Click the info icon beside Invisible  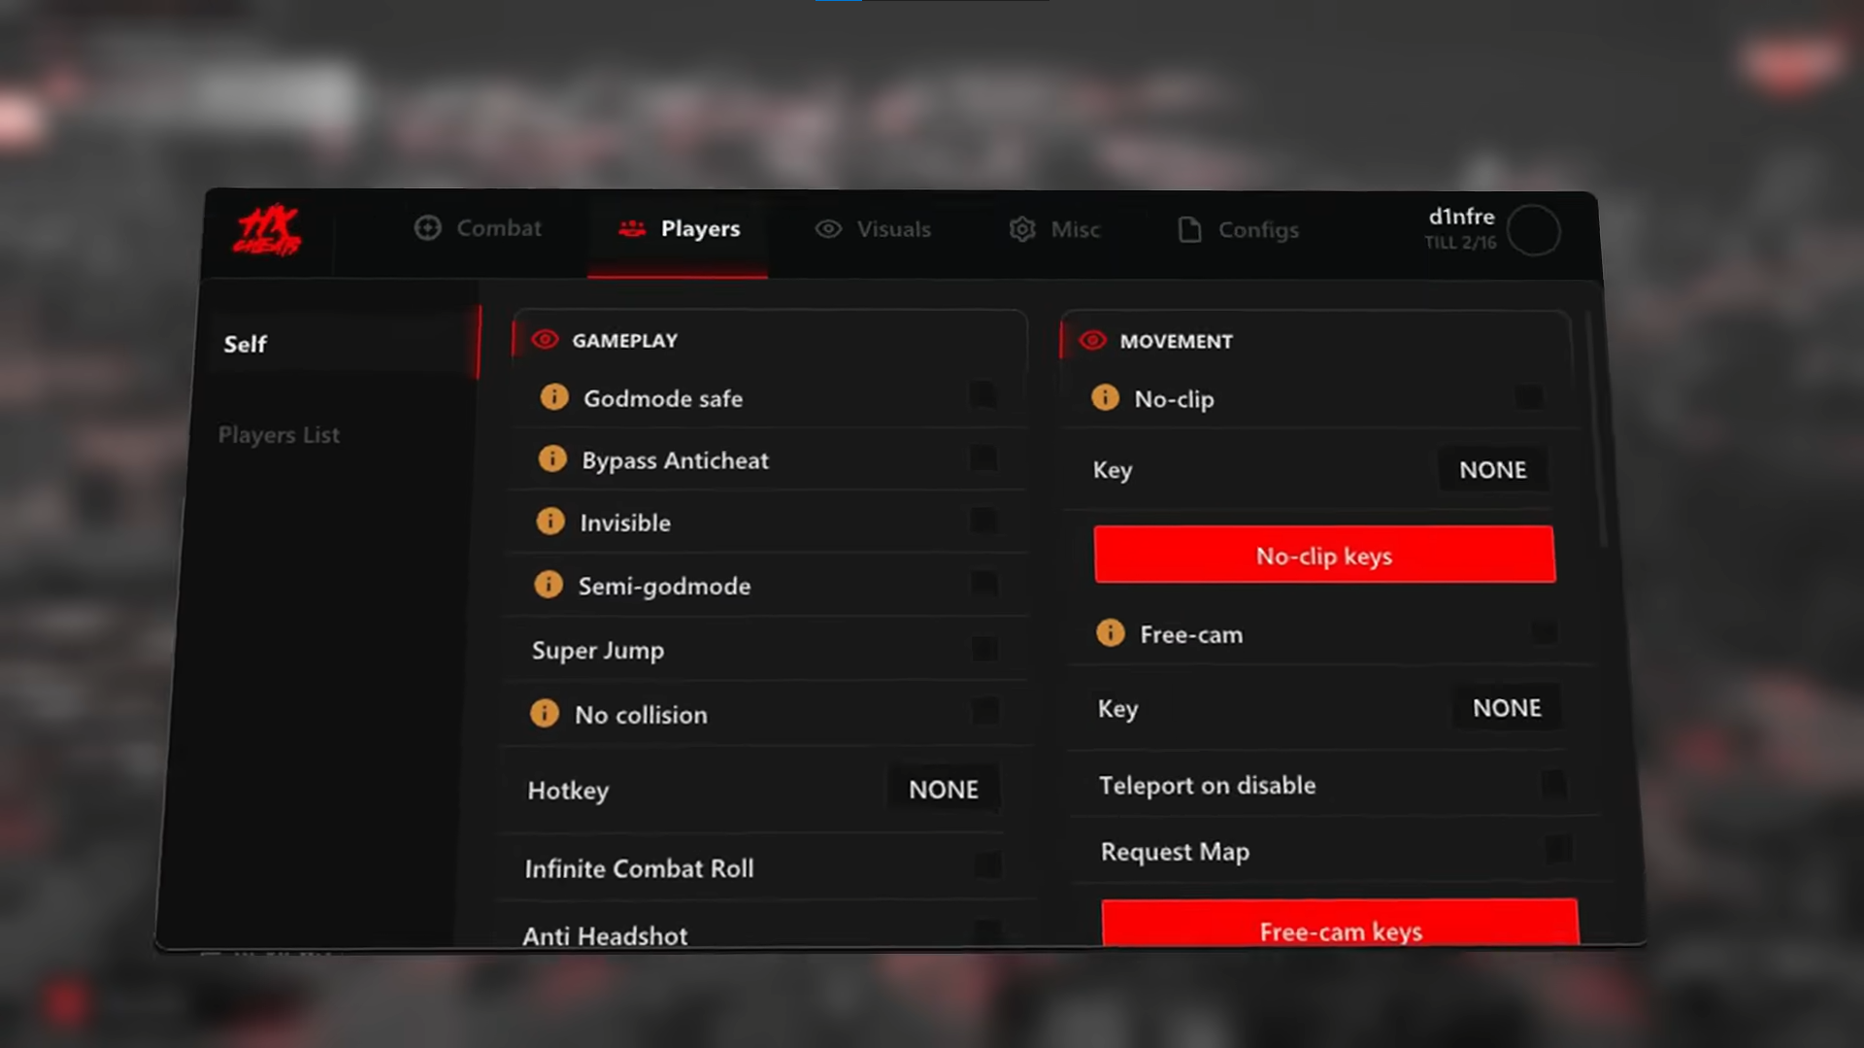point(550,521)
